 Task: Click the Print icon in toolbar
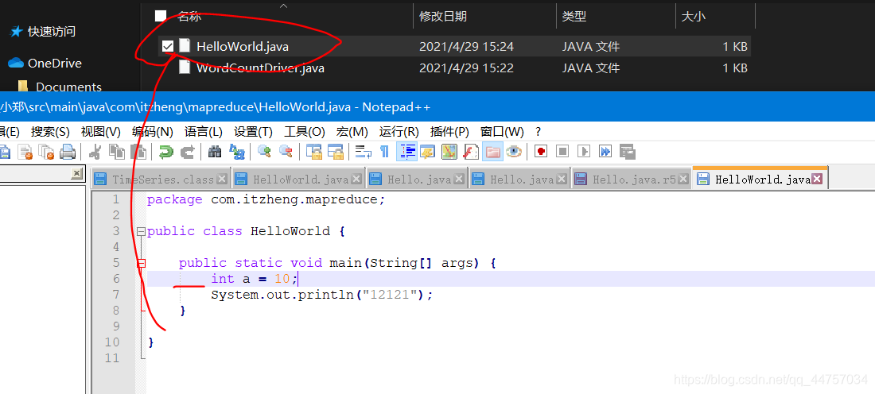(68, 152)
